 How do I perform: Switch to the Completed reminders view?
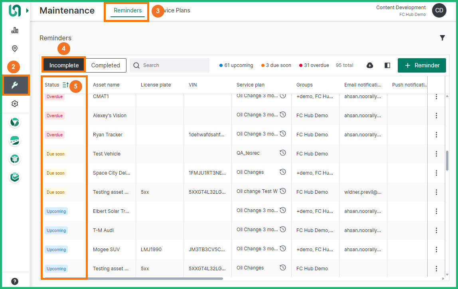pos(106,65)
